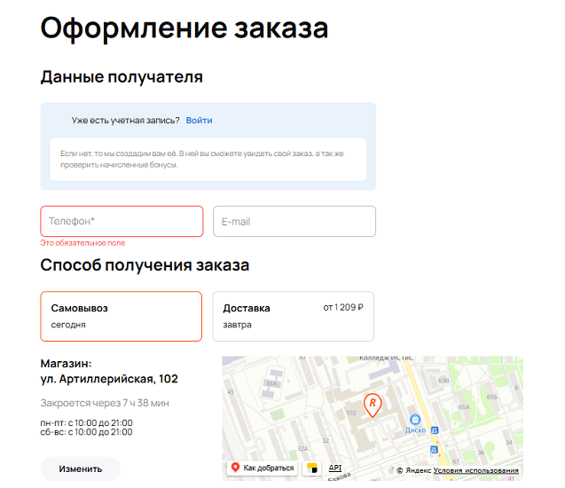Click the Изменить store button
Screen dimensions: 565x488
coord(81,468)
